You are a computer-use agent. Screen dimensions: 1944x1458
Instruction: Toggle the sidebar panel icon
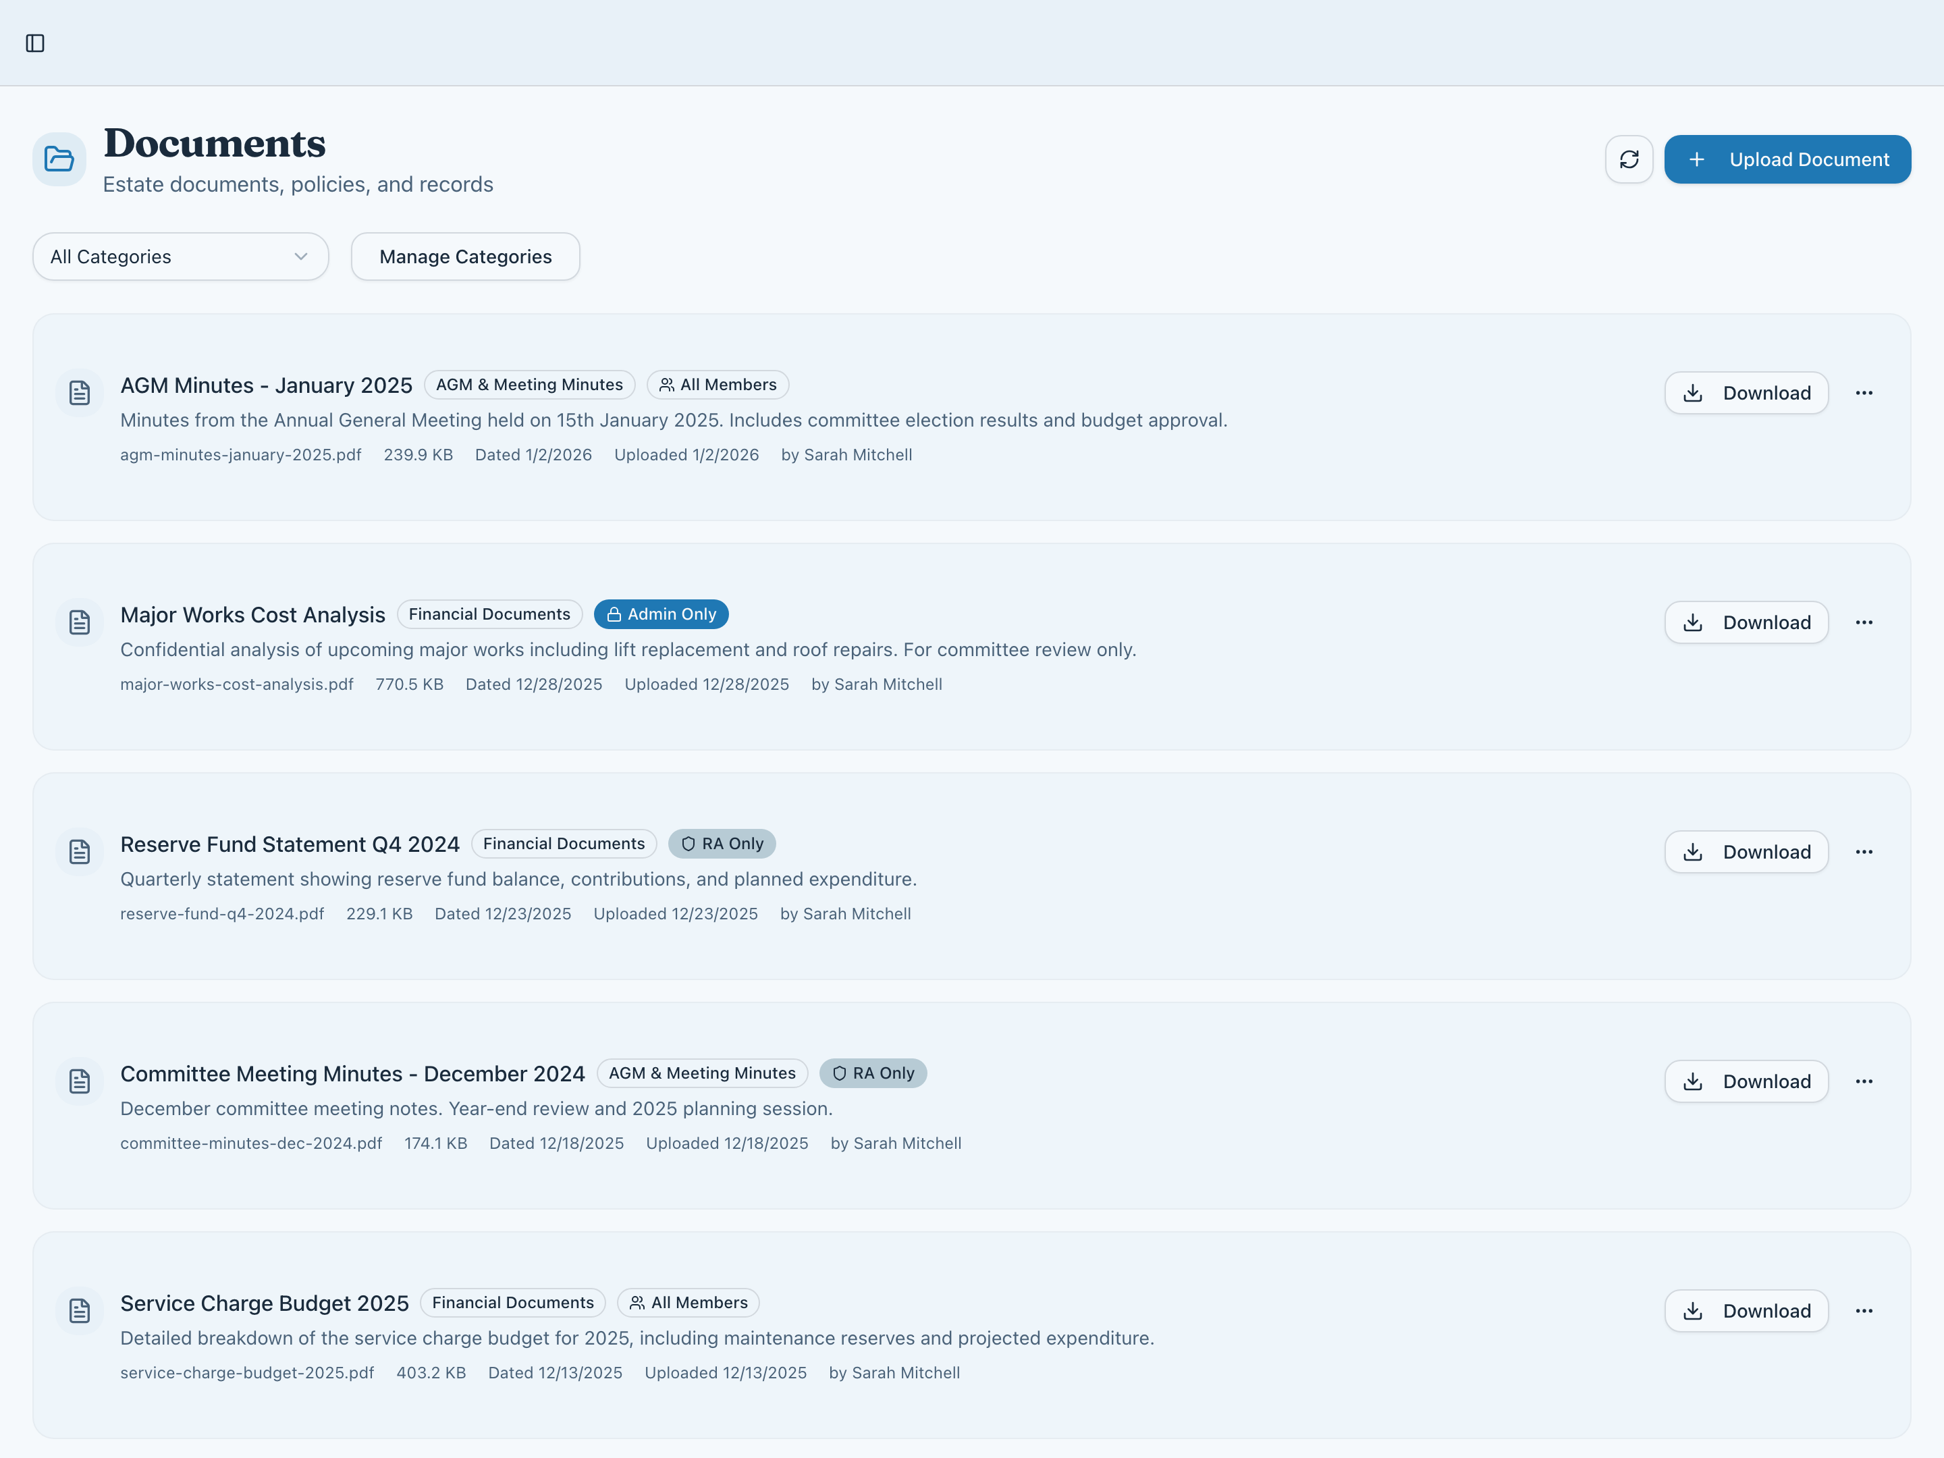tap(35, 43)
